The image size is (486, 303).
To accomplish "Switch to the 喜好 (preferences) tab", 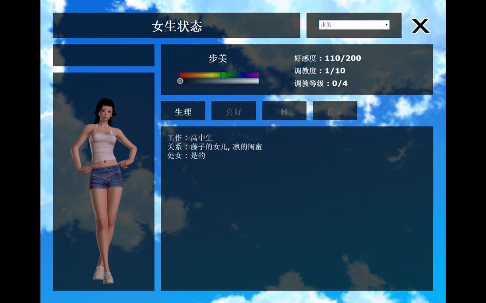I will 234,110.
